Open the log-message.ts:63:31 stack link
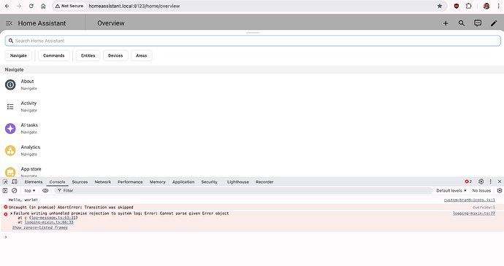This screenshot has height=266, width=504. coord(53,218)
